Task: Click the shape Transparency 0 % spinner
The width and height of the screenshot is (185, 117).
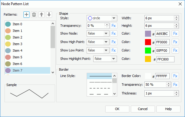Action: coord(107,26)
